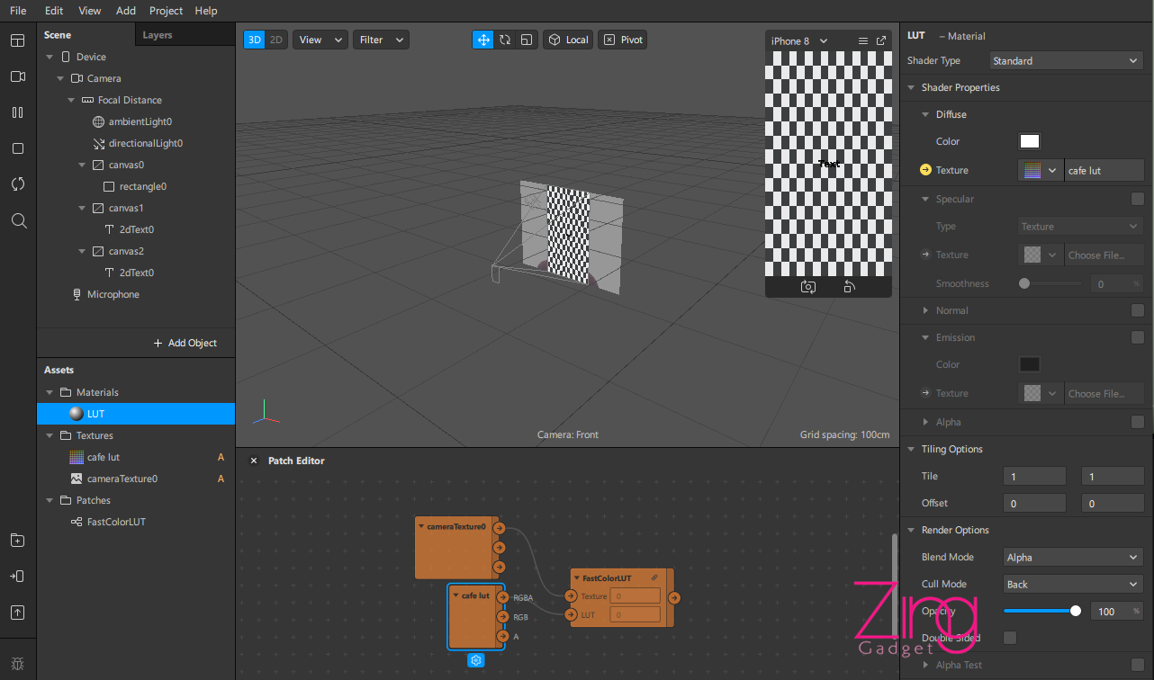Open the Blend Mode dropdown
The image size is (1154, 680).
[x=1073, y=557]
